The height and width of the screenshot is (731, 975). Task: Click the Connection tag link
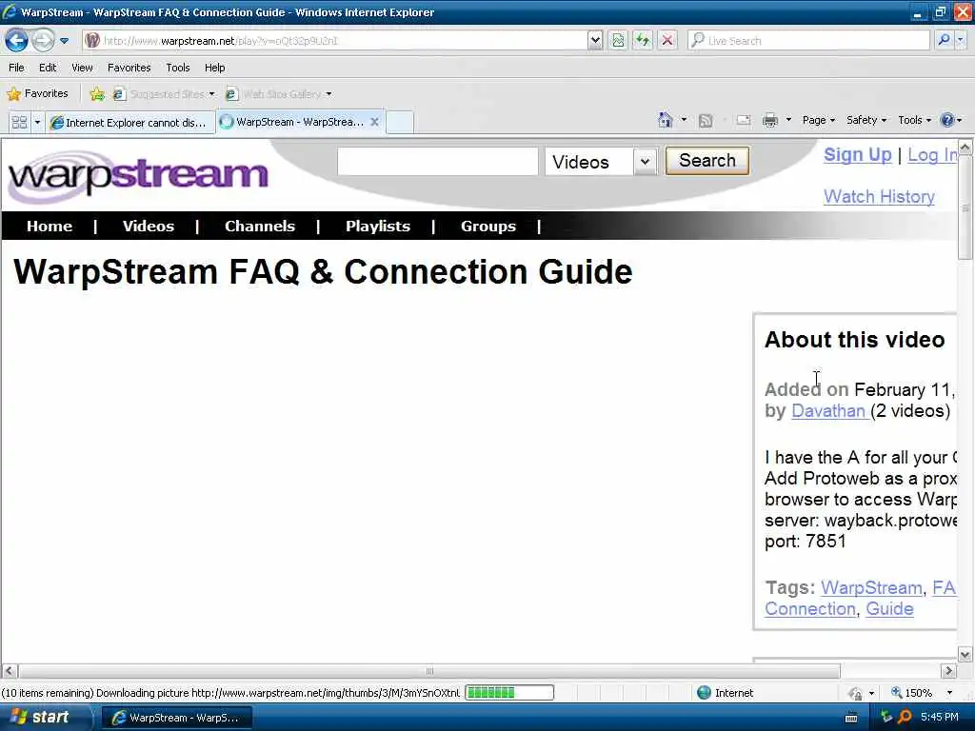[x=809, y=608]
